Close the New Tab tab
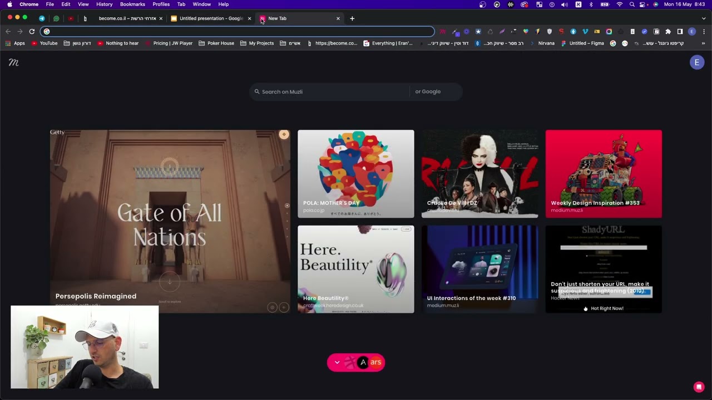The image size is (712, 400). (338, 18)
